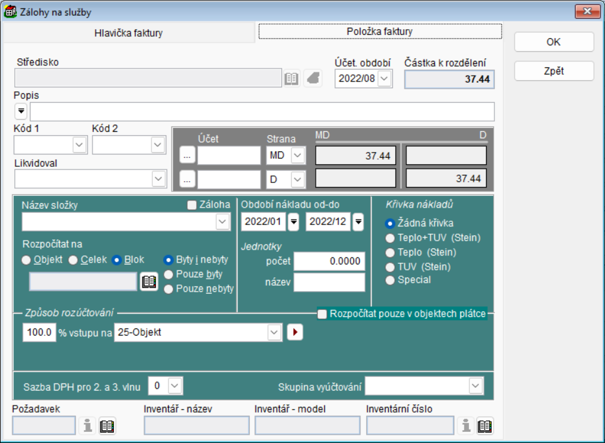
Task: Open the Skupina vyúčtování dropdown
Action: (x=476, y=386)
